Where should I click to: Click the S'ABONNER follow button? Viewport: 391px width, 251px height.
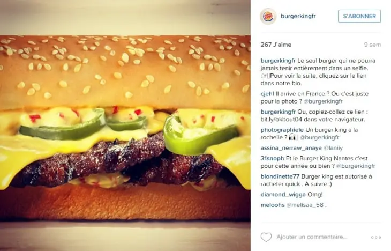click(359, 16)
